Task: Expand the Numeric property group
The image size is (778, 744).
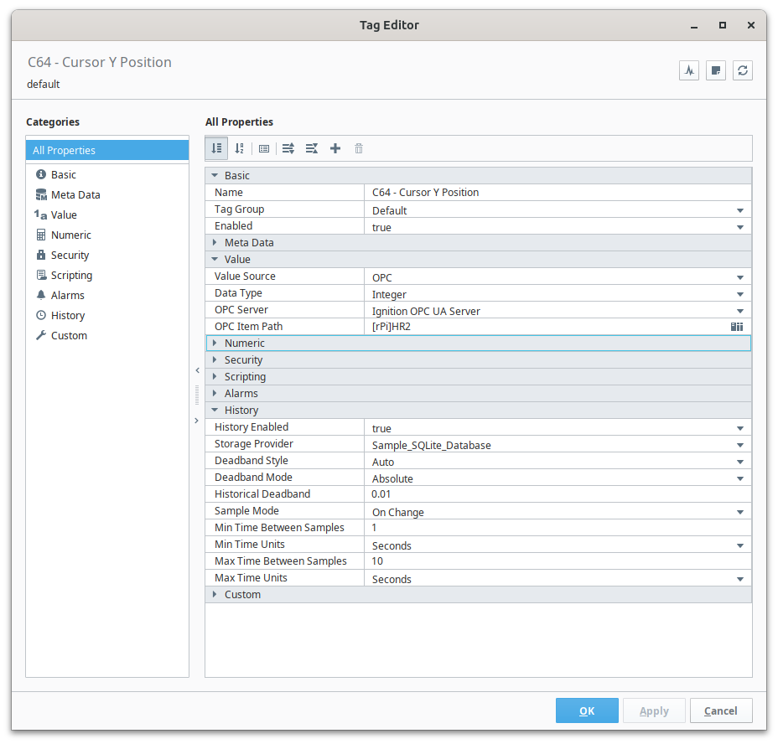Action: [x=215, y=343]
